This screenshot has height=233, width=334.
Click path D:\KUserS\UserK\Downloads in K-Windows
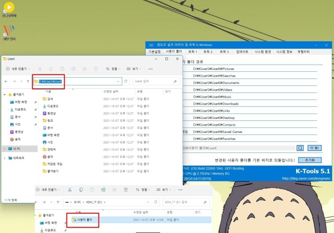[x=216, y=104]
